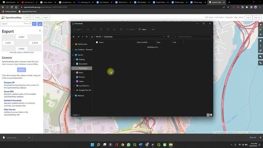
Task: Open the Chrome Extensions puzzle icon
Action: point(247,7)
